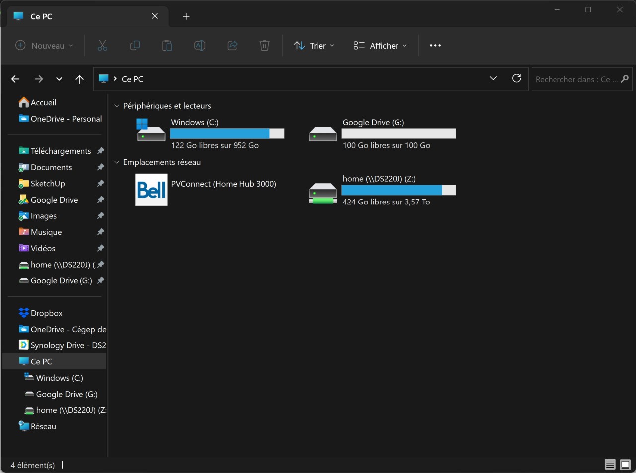Screen dimensions: 636x473
Task: Click Ce PC in the address breadcrumb
Action: click(132, 79)
